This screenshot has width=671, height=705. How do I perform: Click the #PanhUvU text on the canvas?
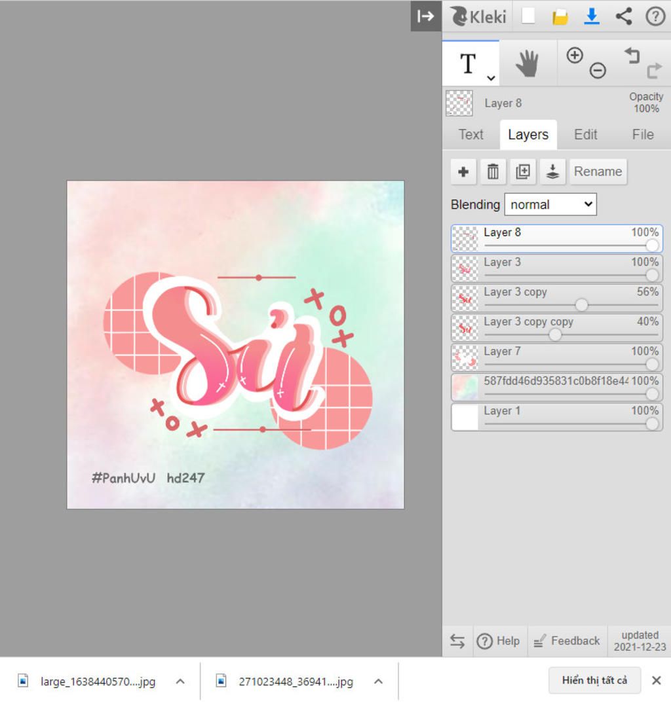[x=123, y=478]
